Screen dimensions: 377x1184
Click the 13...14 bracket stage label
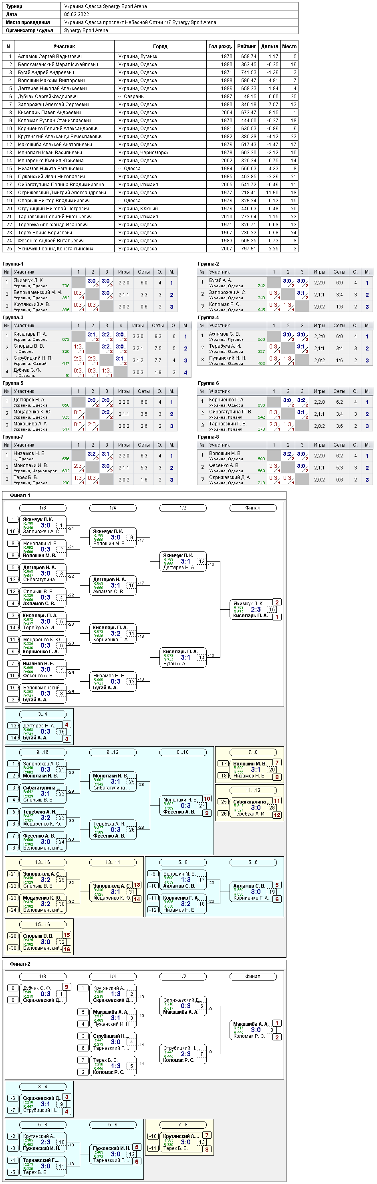click(113, 863)
